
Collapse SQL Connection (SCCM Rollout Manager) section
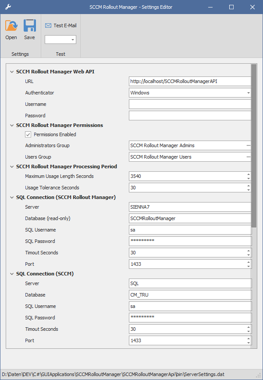tap(11, 198)
